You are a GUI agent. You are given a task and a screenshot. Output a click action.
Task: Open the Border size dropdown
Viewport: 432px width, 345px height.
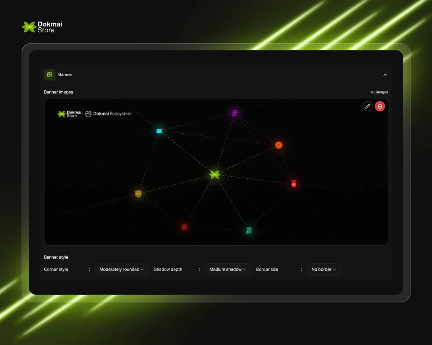324,269
